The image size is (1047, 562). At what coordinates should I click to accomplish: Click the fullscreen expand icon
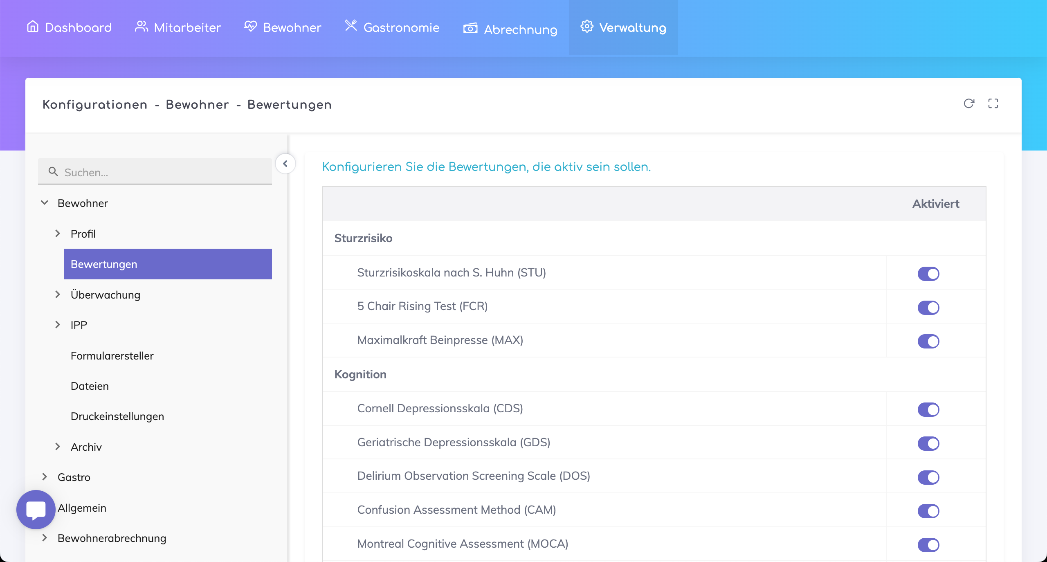click(x=993, y=103)
